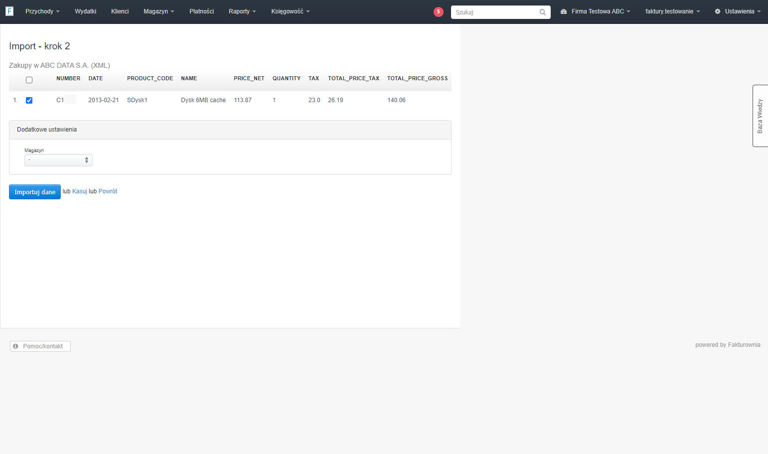Click the Powrót link
768x454 pixels.
(x=108, y=191)
